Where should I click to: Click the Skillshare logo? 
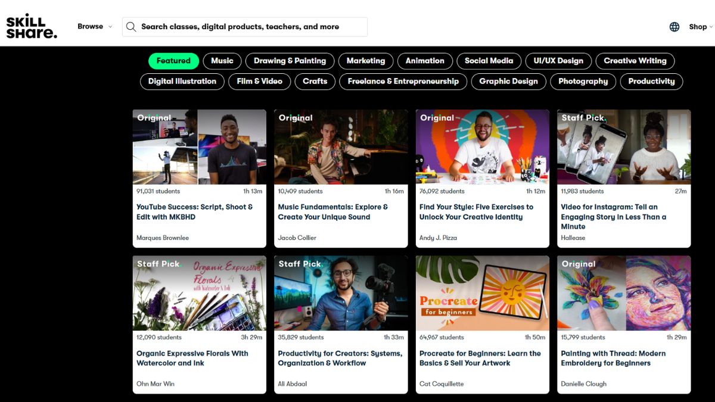(x=32, y=26)
